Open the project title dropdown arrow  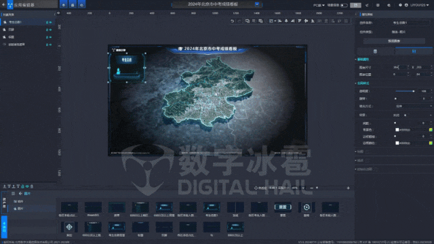(257, 4)
